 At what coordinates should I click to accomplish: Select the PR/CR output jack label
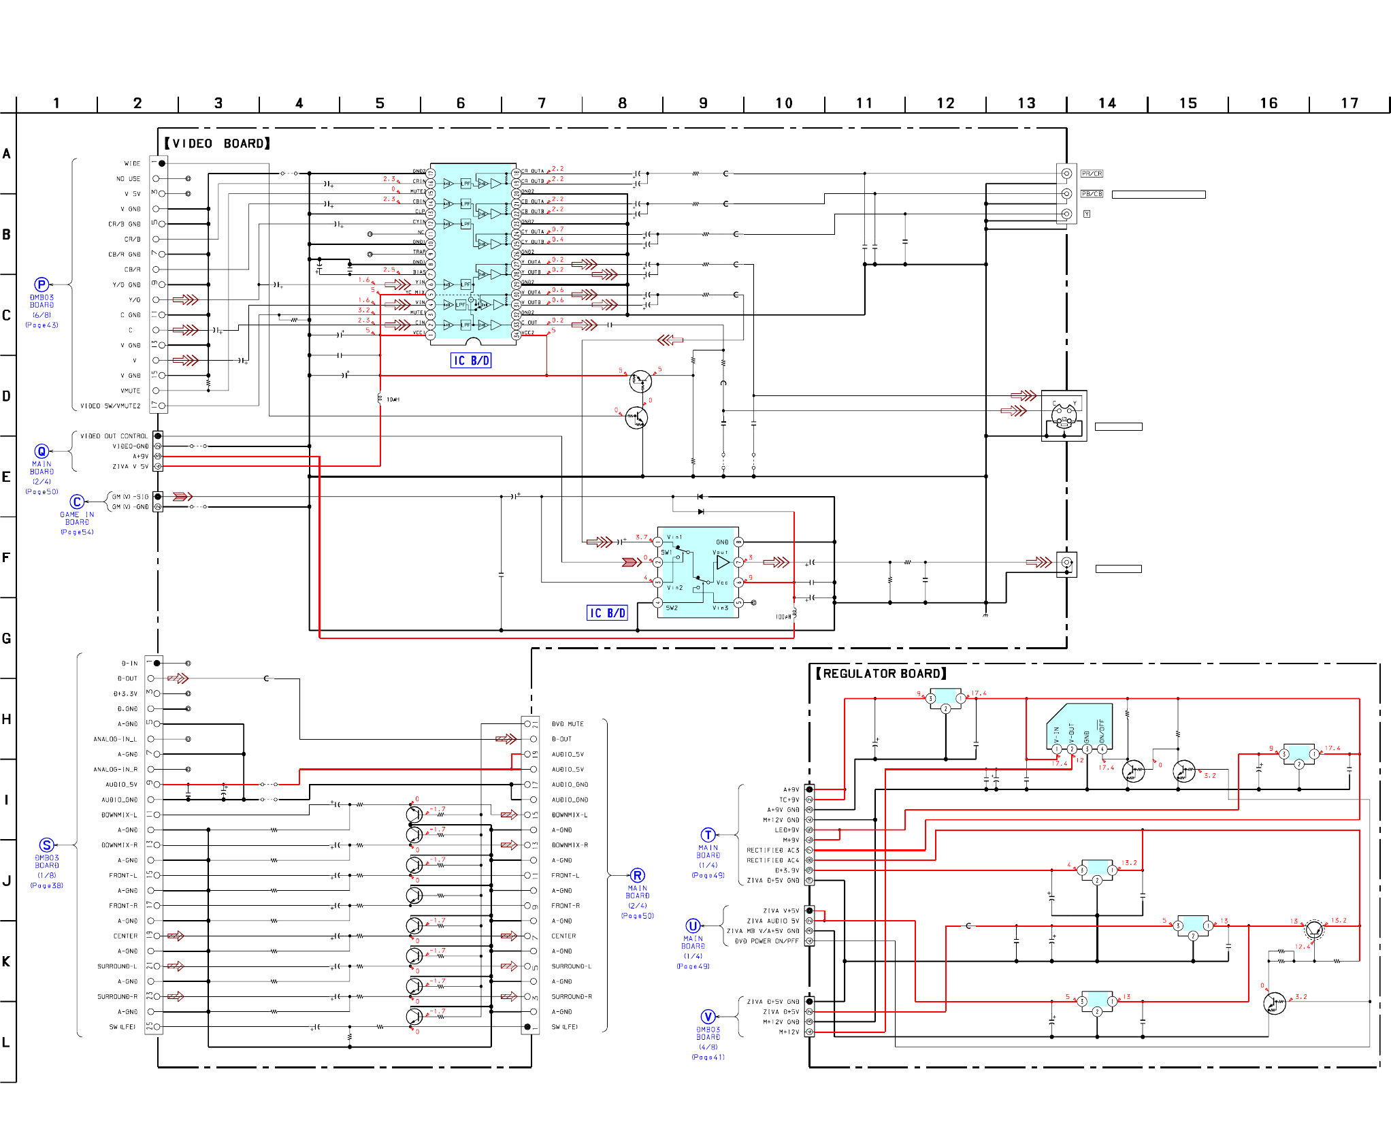pyautogui.click(x=1092, y=174)
